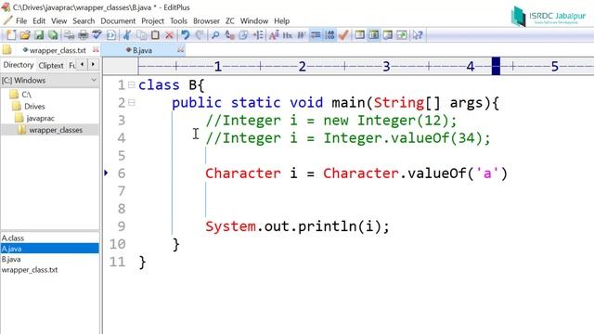Image resolution: width=594 pixels, height=334 pixels.
Task: Redo edit with greyed toolbar arrow
Action: (200, 35)
